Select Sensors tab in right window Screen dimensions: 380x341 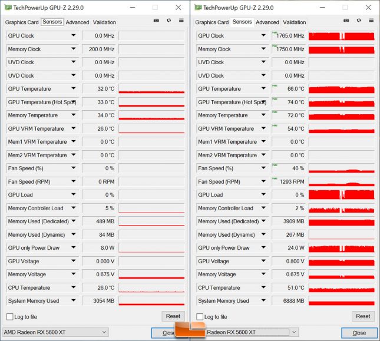(242, 22)
